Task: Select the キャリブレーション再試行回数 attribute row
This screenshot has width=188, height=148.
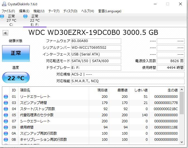Action: tap(91, 139)
